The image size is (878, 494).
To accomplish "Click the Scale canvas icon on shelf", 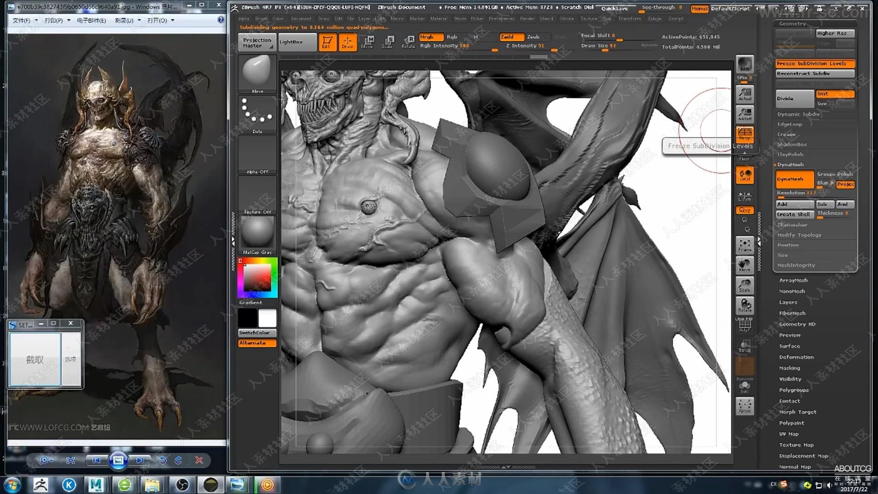I will [744, 285].
